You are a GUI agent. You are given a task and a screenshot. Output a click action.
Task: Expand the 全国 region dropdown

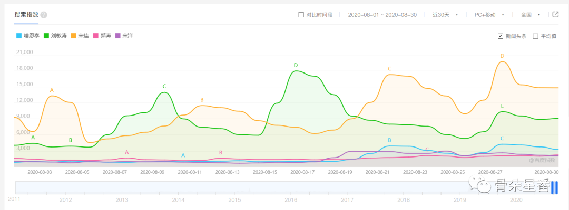[x=531, y=15]
